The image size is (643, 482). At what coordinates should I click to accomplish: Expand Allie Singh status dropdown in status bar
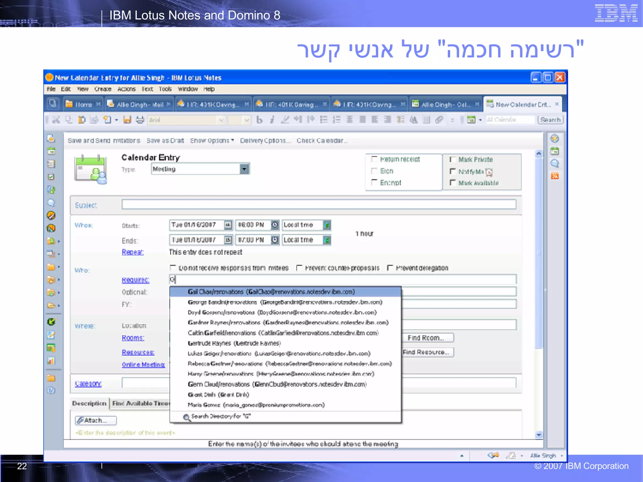pos(561,456)
